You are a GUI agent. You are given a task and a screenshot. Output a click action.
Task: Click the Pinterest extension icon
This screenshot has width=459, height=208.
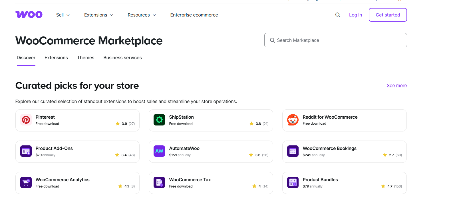pos(26,120)
